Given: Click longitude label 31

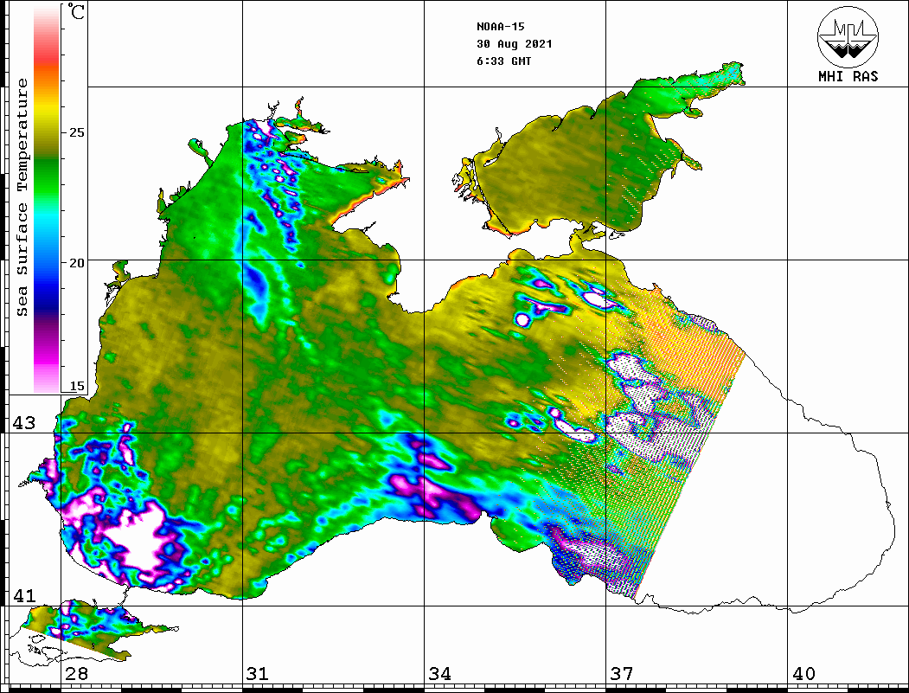Looking at the screenshot, I should 258,674.
